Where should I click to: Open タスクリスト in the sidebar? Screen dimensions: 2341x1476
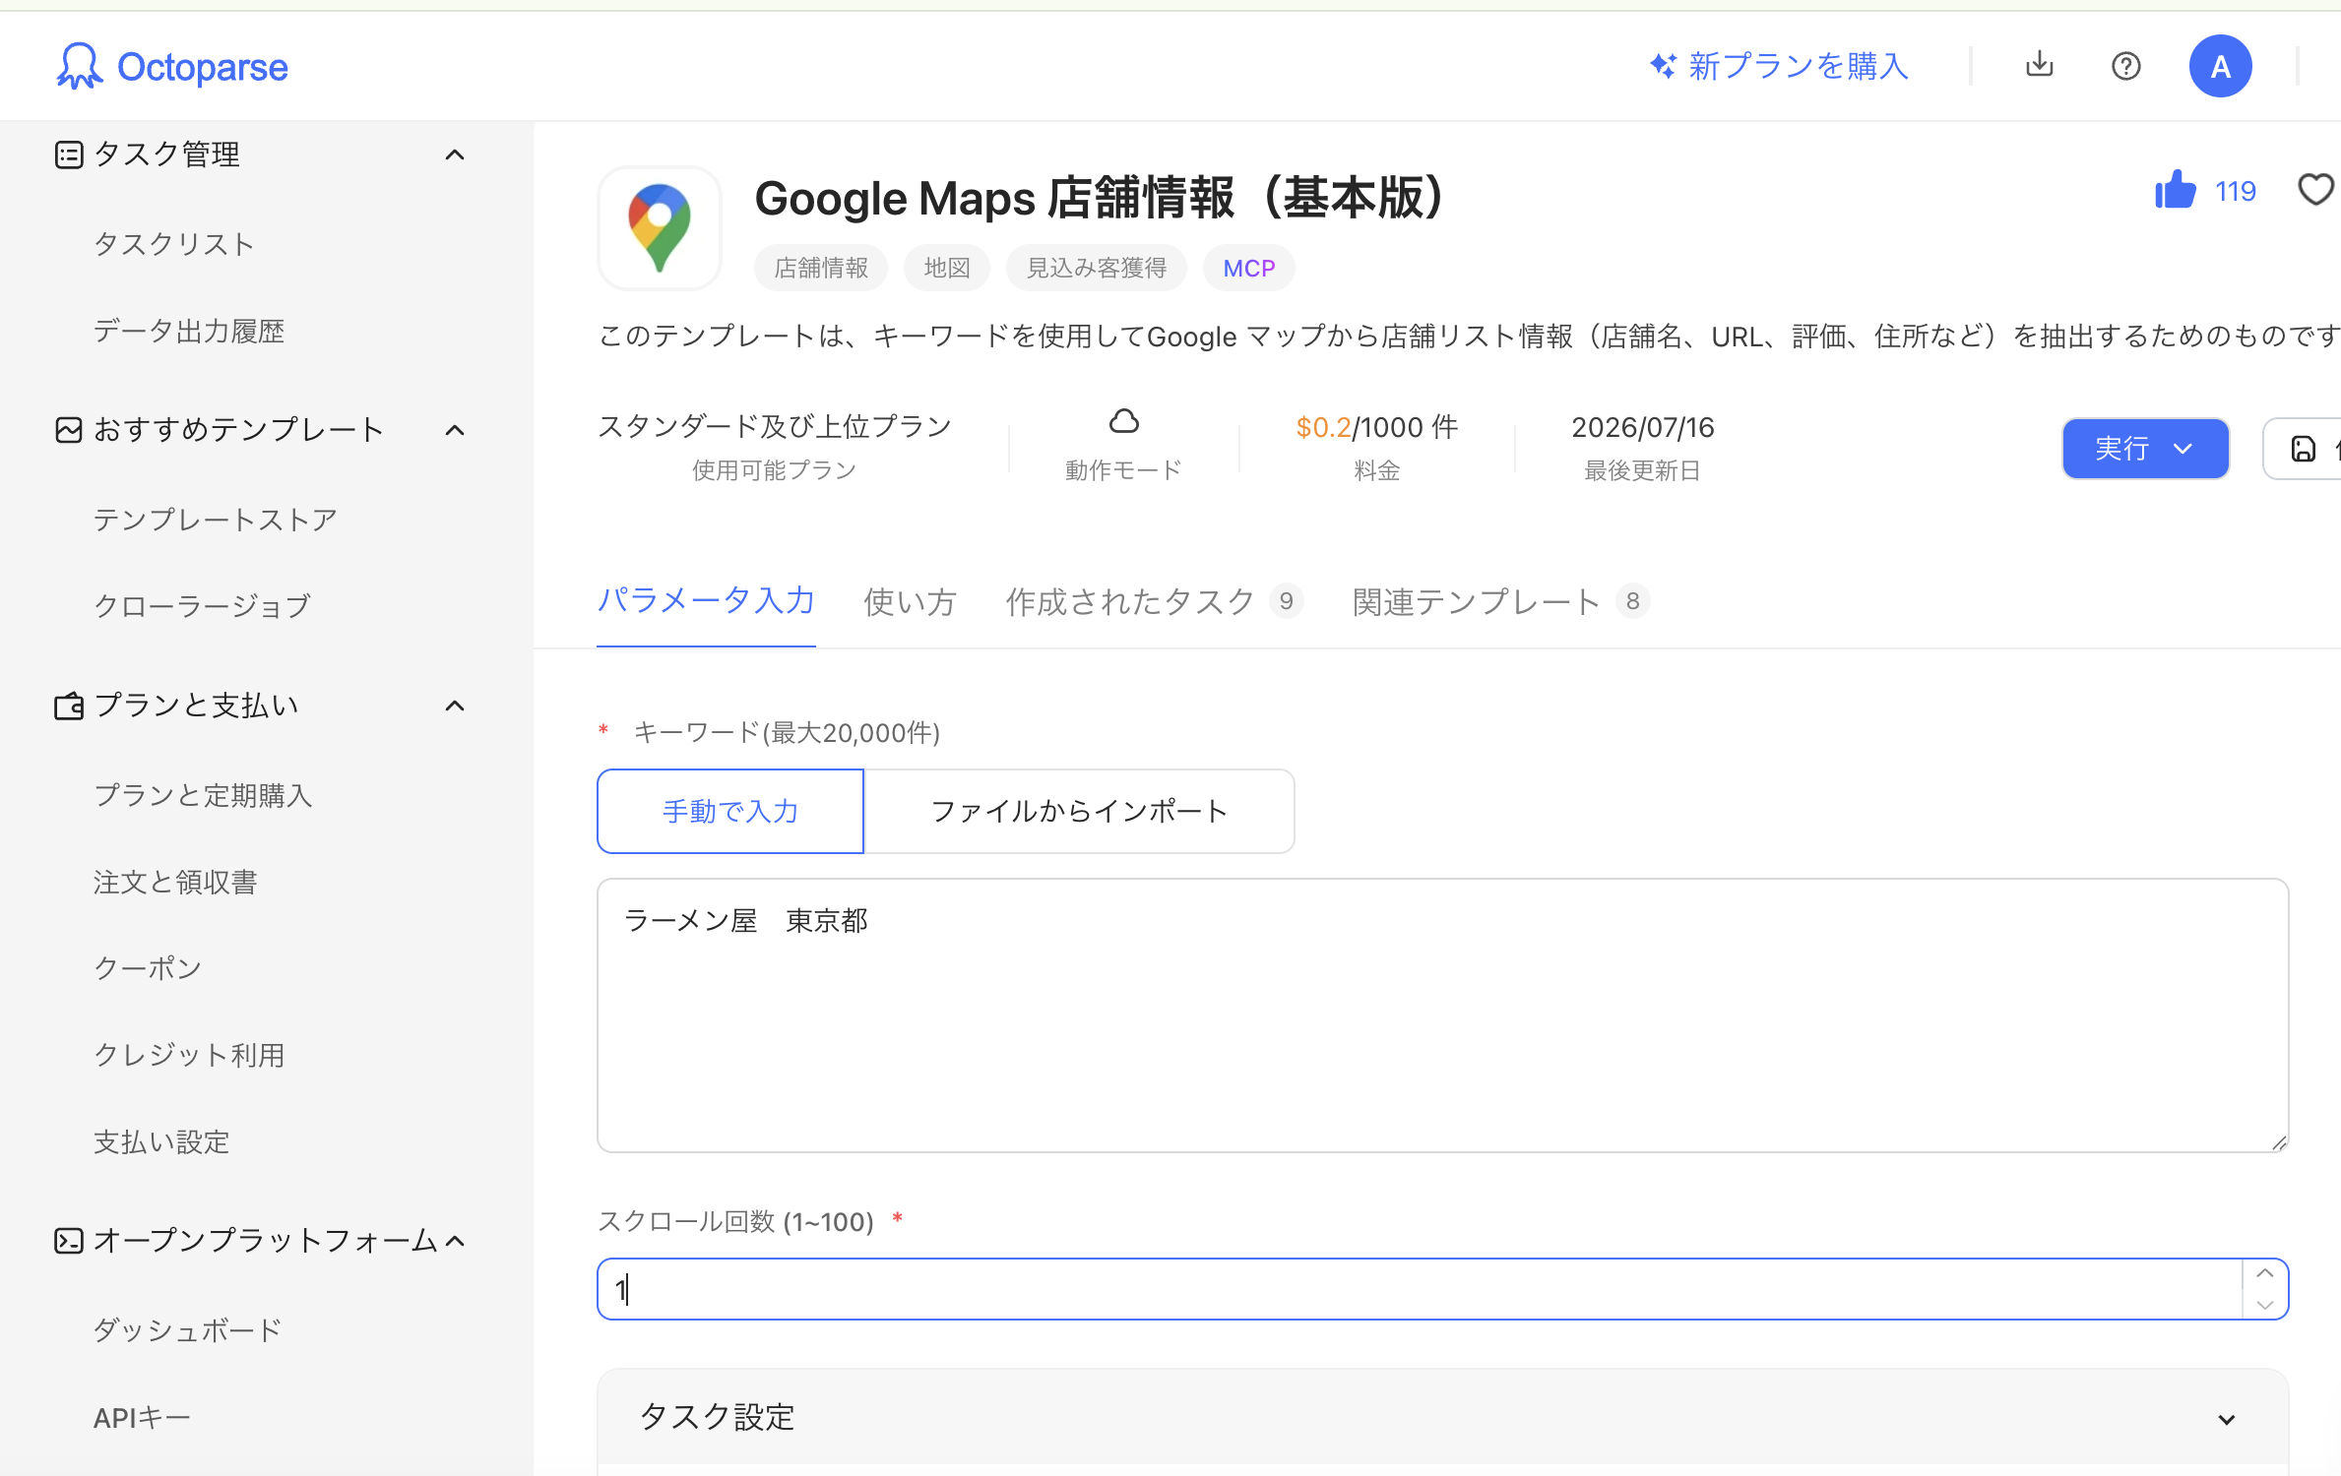pos(174,244)
